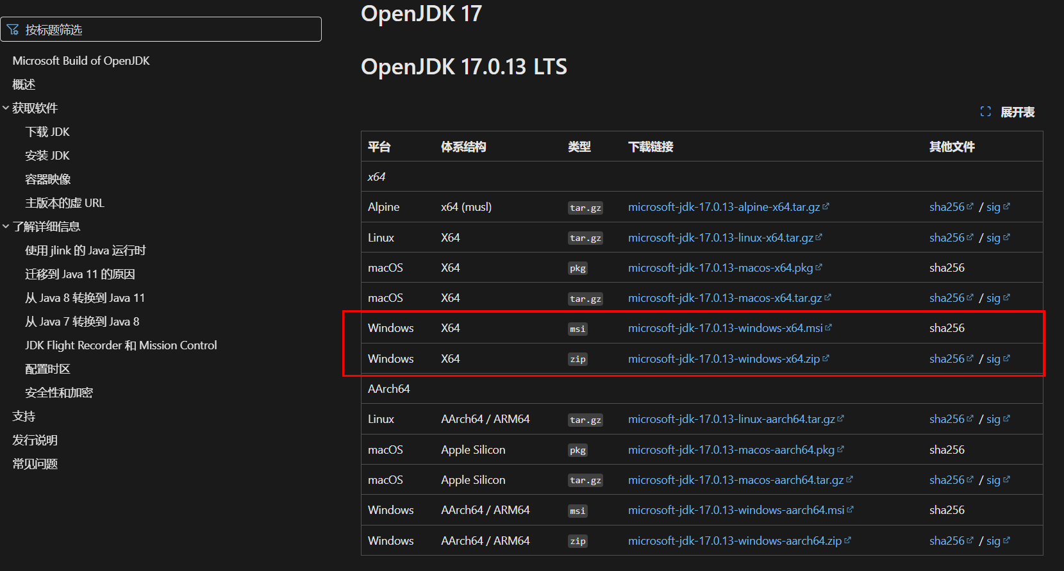The height and width of the screenshot is (571, 1064).
Task: Click the x64 group row label
Action: (376, 176)
